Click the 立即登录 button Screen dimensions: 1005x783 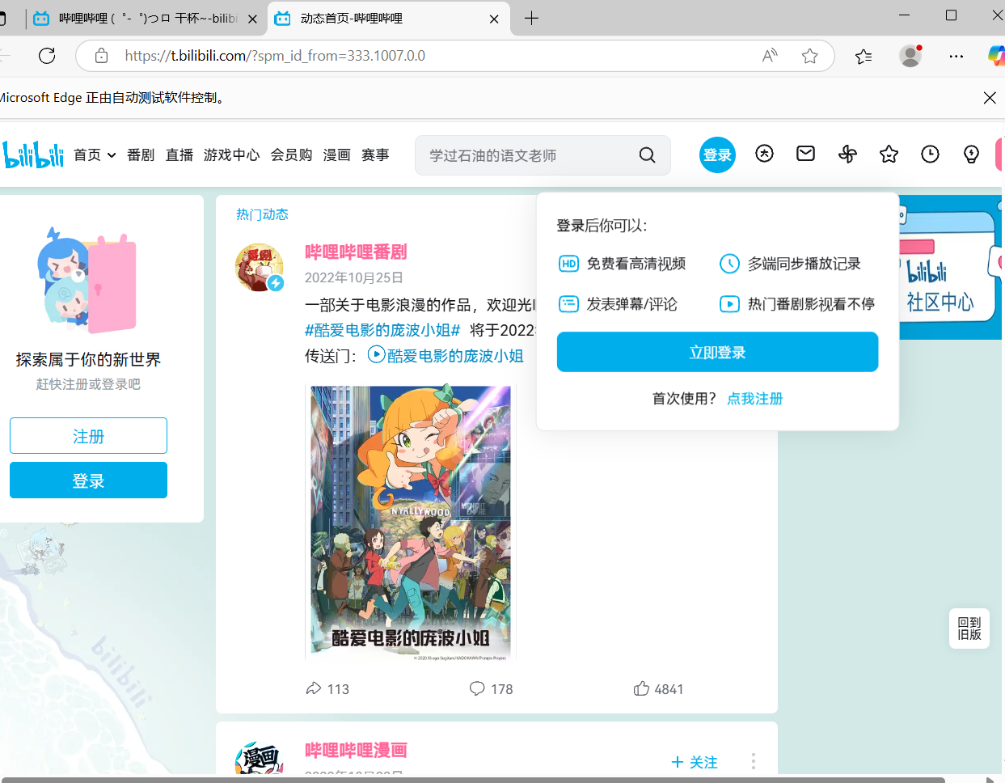click(x=717, y=352)
